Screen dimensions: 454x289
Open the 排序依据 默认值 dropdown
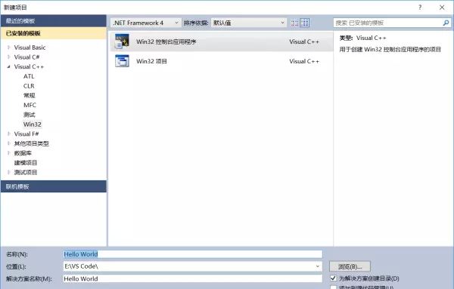coord(249,23)
